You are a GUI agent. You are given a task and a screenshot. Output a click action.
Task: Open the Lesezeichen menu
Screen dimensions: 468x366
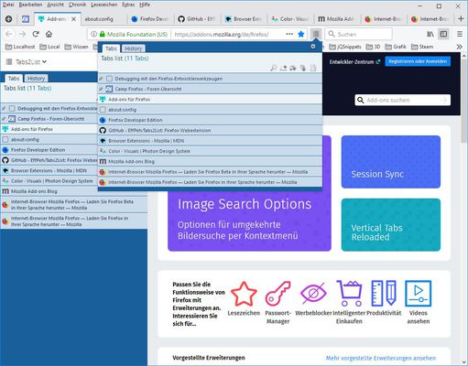(104, 5)
